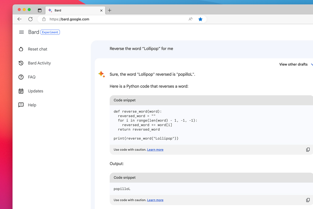313x209 pixels.
Task: Select Reset chat in sidebar
Action: (38, 49)
